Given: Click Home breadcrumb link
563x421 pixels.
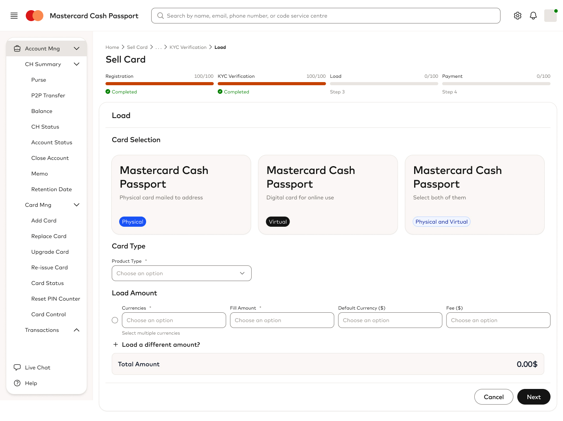Looking at the screenshot, I should click(112, 47).
